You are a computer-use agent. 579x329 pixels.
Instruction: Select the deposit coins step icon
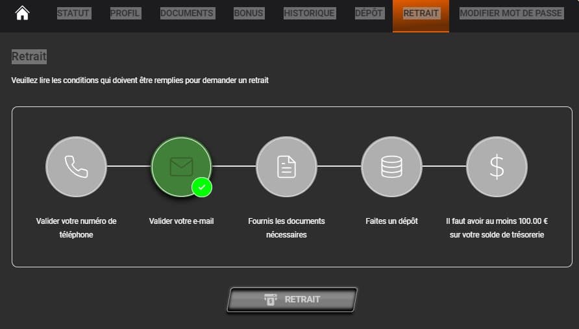coord(392,167)
